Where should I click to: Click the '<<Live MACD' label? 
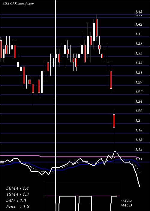point(126,203)
